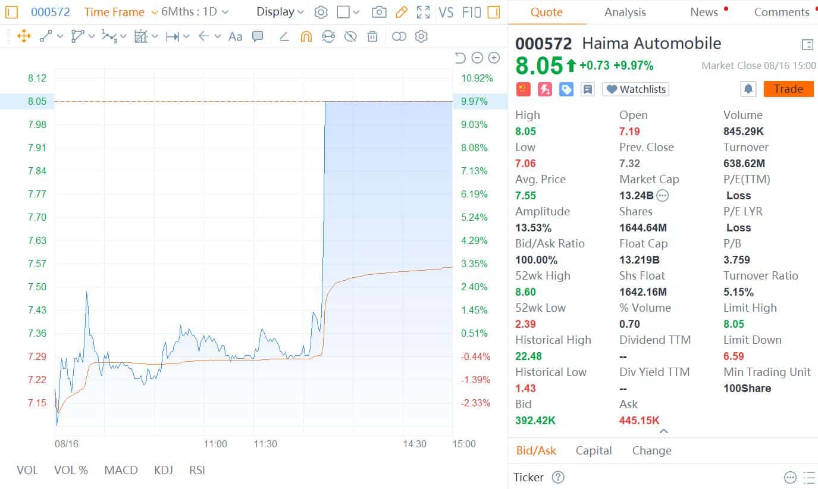818x489 pixels.
Task: Click the orange pencil drawing tools icon
Action: click(x=401, y=12)
